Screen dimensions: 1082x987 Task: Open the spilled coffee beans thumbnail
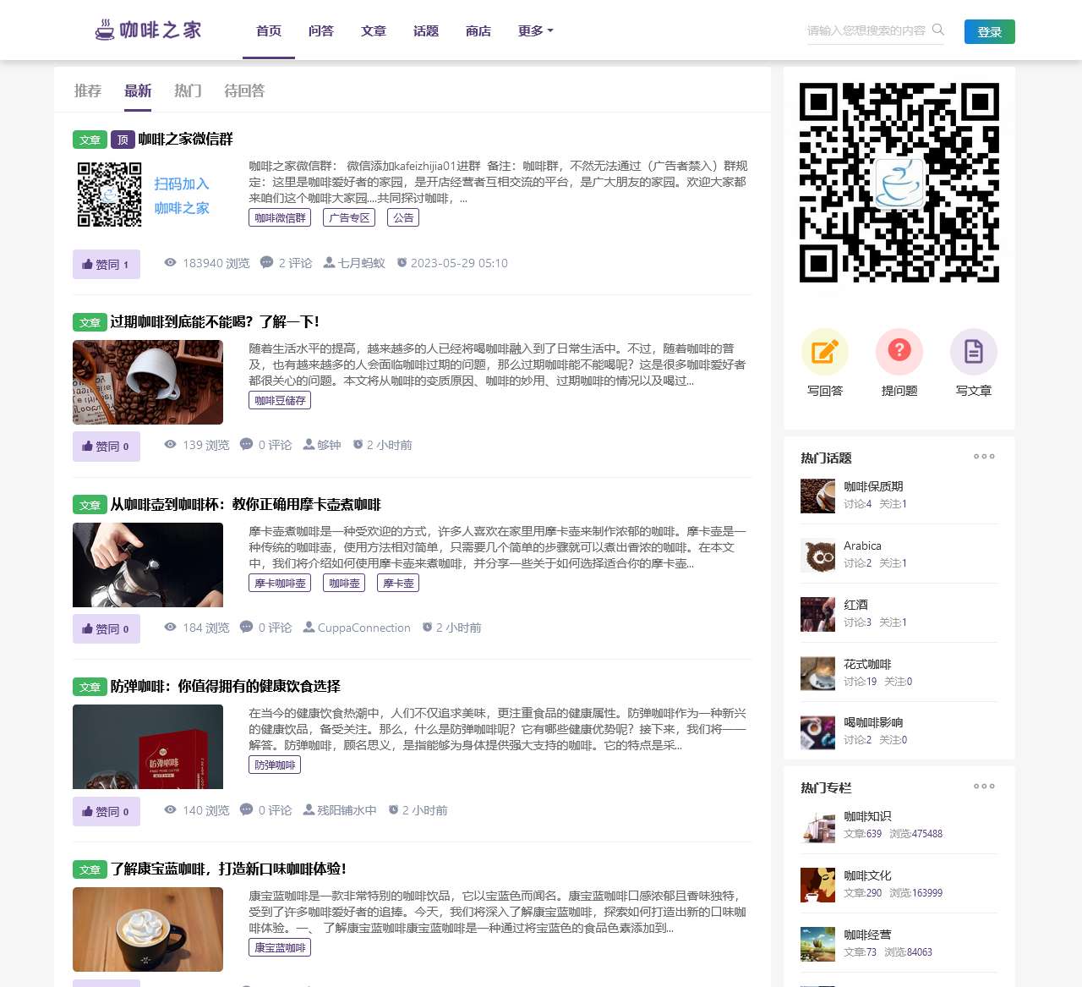coord(148,382)
